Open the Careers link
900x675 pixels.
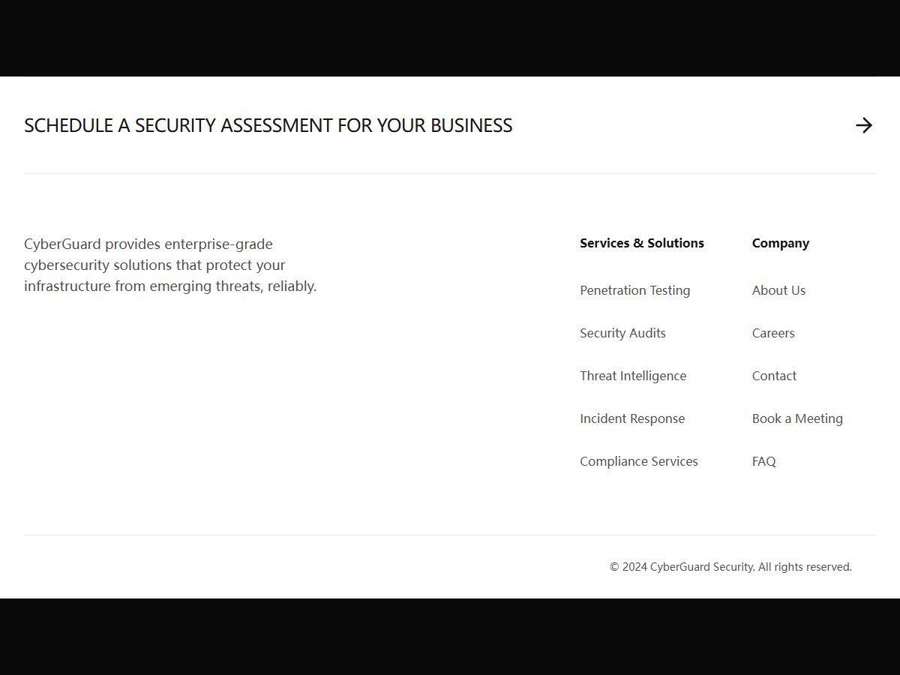pos(773,333)
